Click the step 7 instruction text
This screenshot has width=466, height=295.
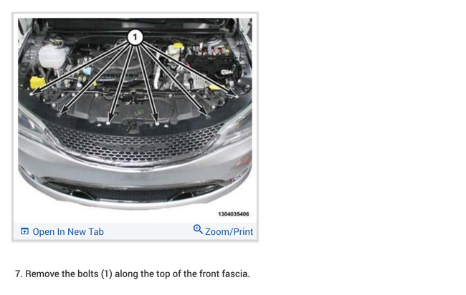[x=133, y=274]
